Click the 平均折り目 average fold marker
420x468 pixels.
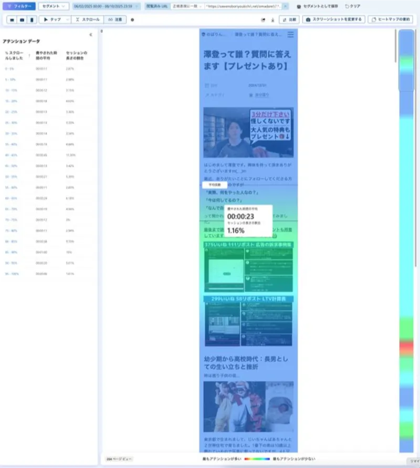(x=215, y=185)
